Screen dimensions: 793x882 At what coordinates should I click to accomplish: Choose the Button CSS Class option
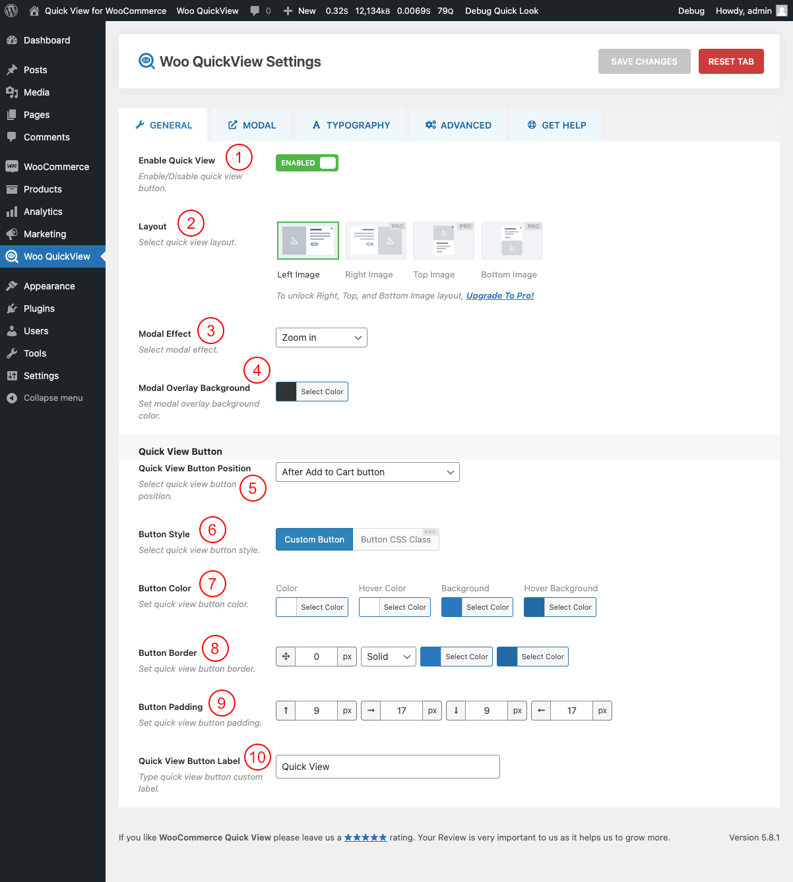point(395,539)
